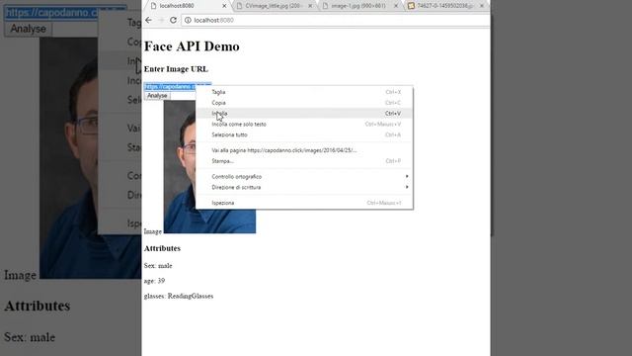Choose Taglia from the context menu
Screen dimensions: 632x356
pyautogui.click(x=304, y=92)
